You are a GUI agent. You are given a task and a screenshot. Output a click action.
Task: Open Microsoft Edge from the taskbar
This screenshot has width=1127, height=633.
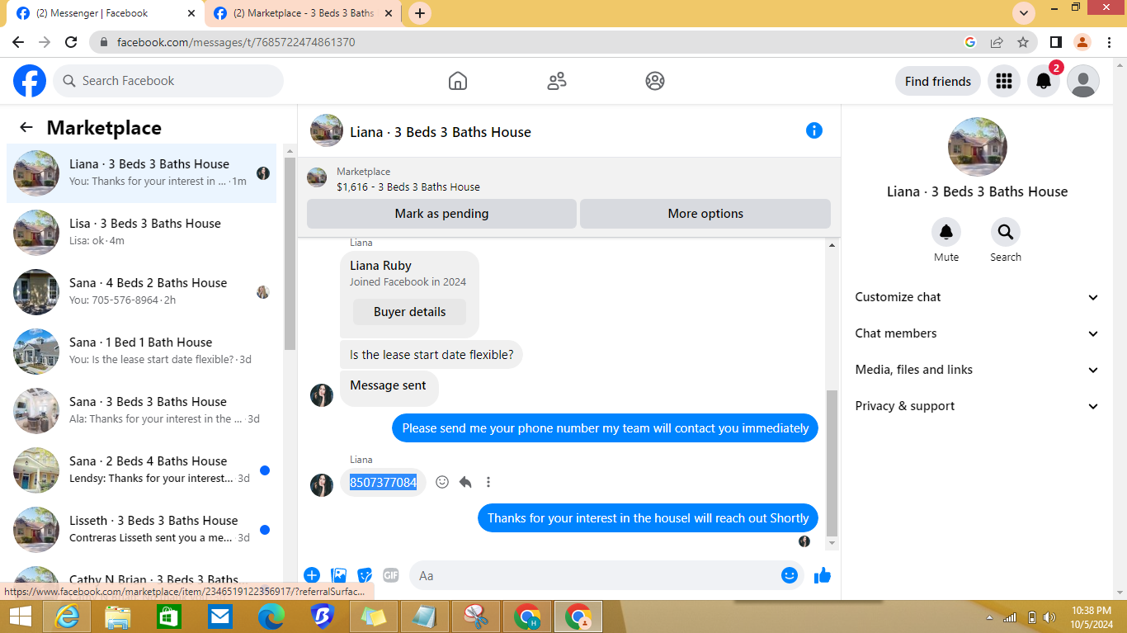271,616
